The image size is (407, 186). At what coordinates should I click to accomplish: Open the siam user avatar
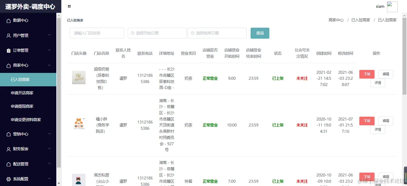coord(392,7)
